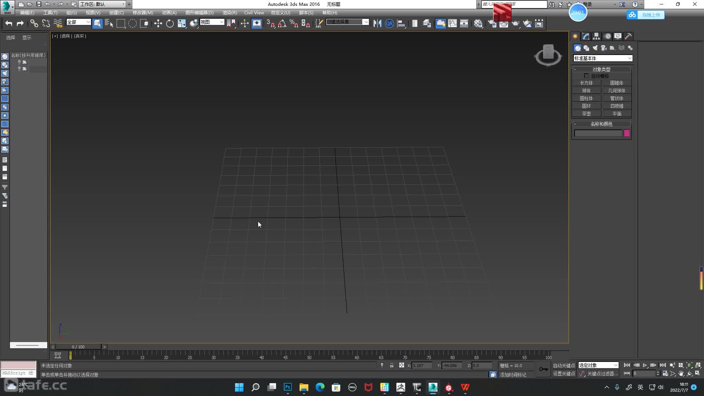Open the Material Editor icon
Screen dimensions: 704x396
478,23
